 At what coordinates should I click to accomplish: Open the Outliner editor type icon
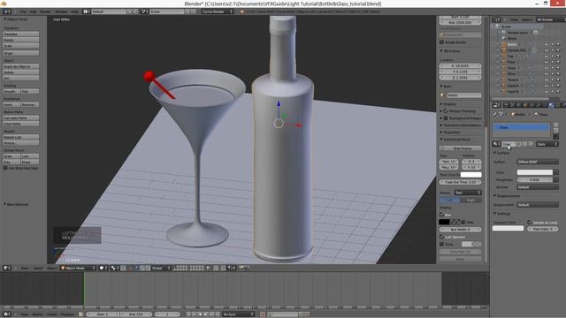pos(497,19)
